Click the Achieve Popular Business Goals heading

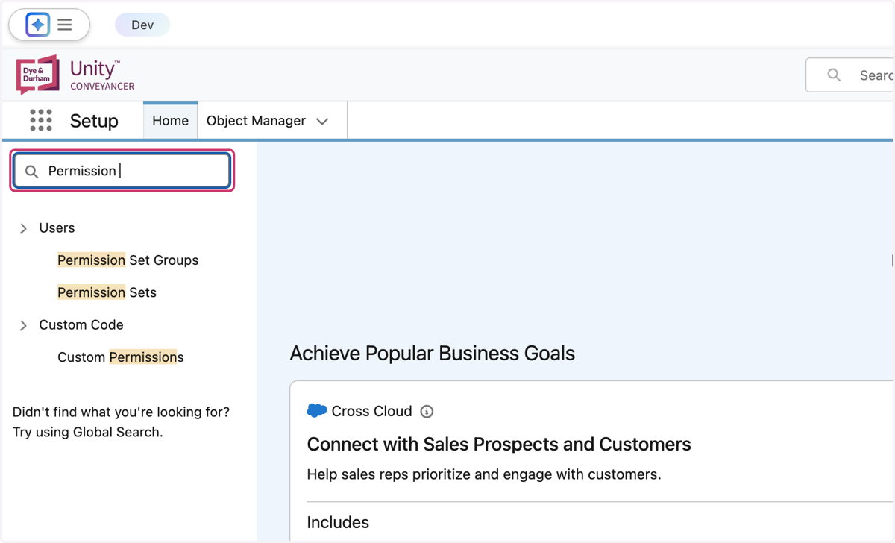coord(432,353)
